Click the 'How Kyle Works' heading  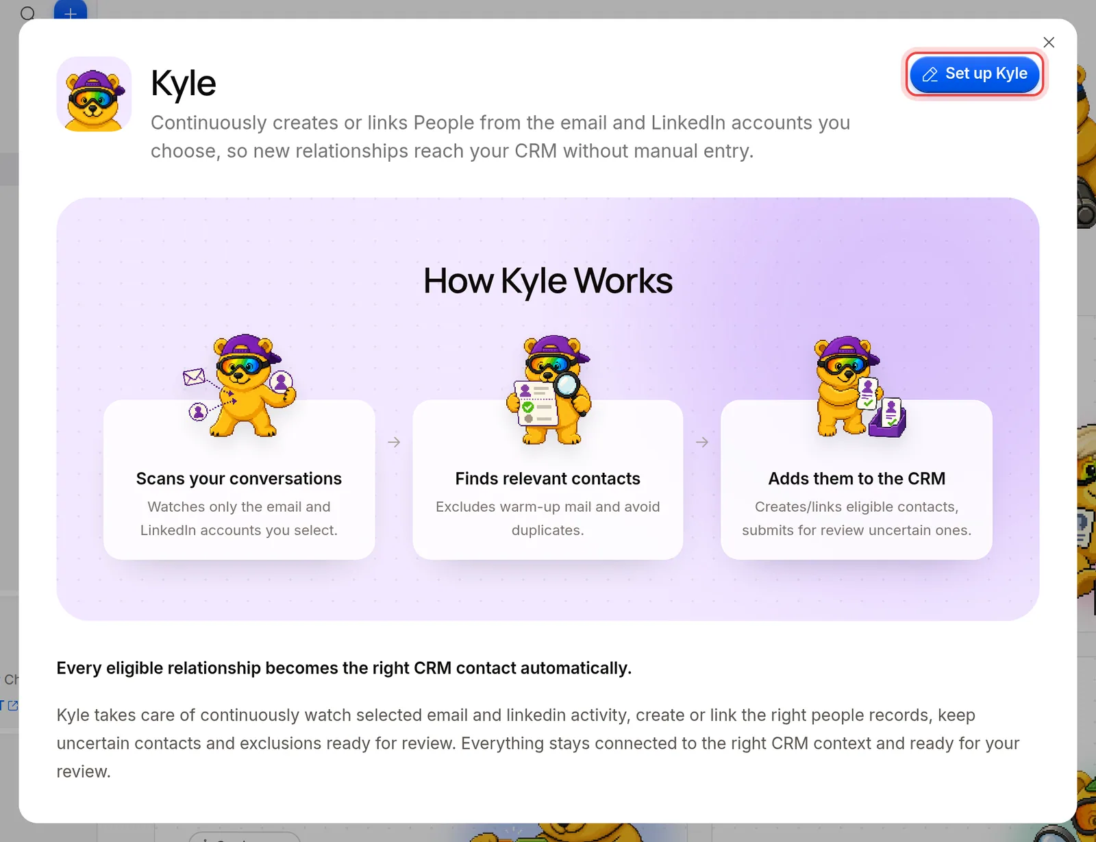click(548, 281)
